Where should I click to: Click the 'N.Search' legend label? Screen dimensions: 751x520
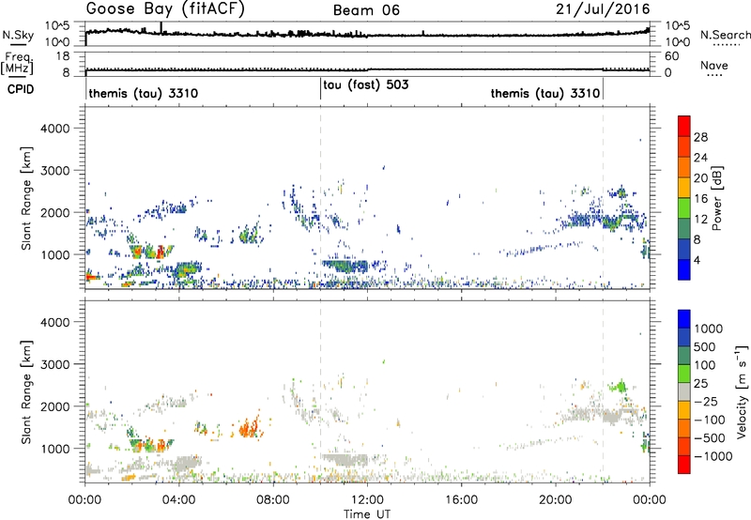click(x=725, y=35)
